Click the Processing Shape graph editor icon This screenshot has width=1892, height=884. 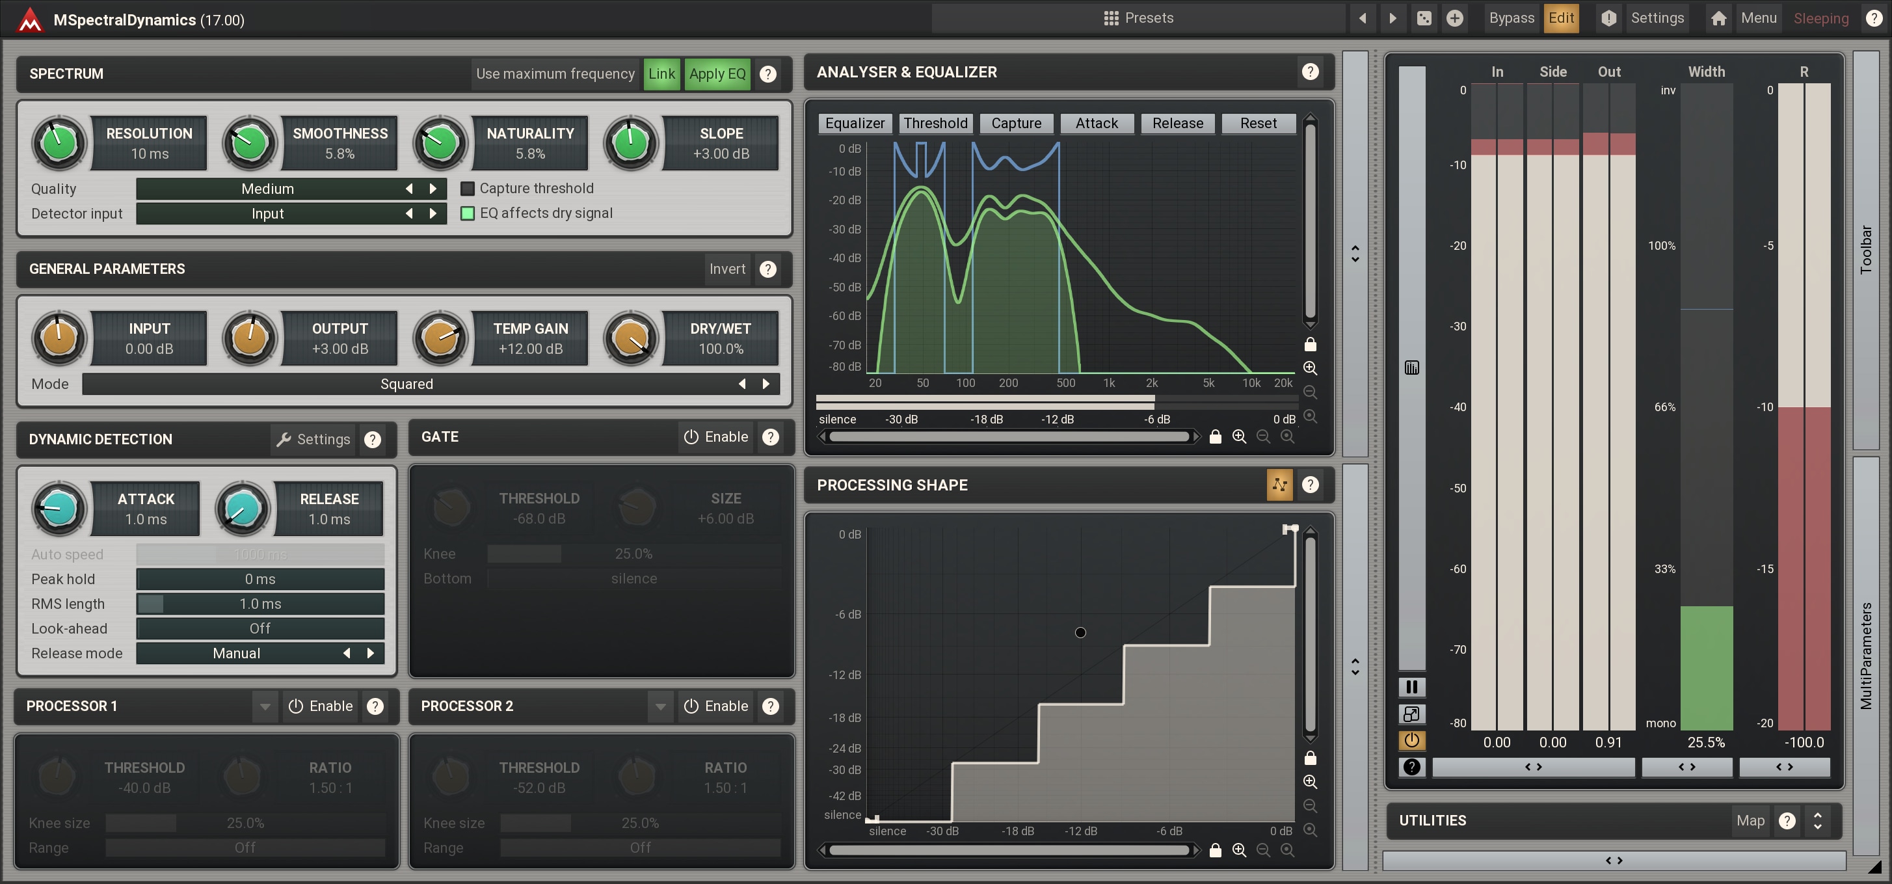click(1279, 484)
